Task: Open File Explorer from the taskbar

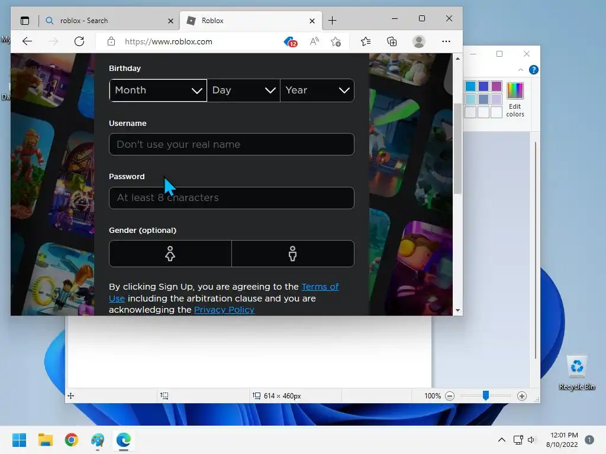Action: pos(45,440)
